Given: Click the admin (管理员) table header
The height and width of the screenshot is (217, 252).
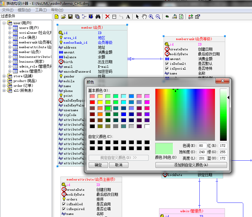Looking at the screenshot, I should coord(192,211).
